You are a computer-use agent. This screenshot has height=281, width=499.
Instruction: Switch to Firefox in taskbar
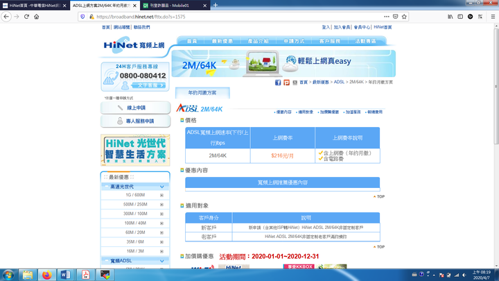coord(47,275)
